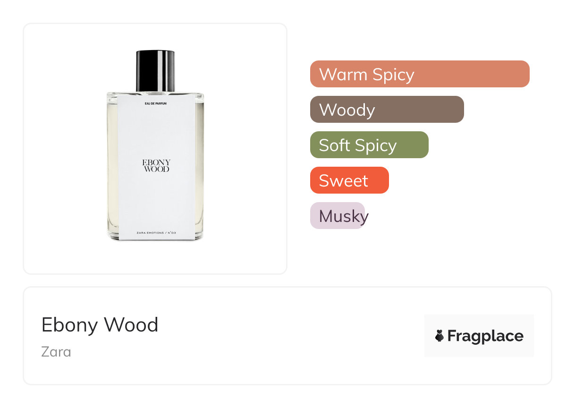
Task: Select the pale pink Musky accord bar
Action: point(338,216)
